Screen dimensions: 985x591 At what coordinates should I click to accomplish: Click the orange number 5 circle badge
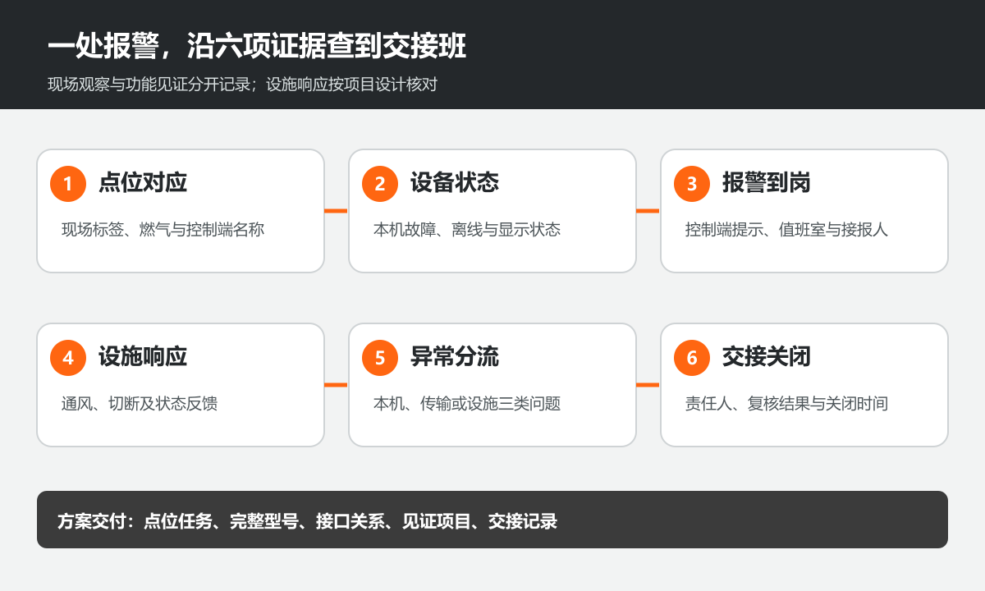(380, 358)
